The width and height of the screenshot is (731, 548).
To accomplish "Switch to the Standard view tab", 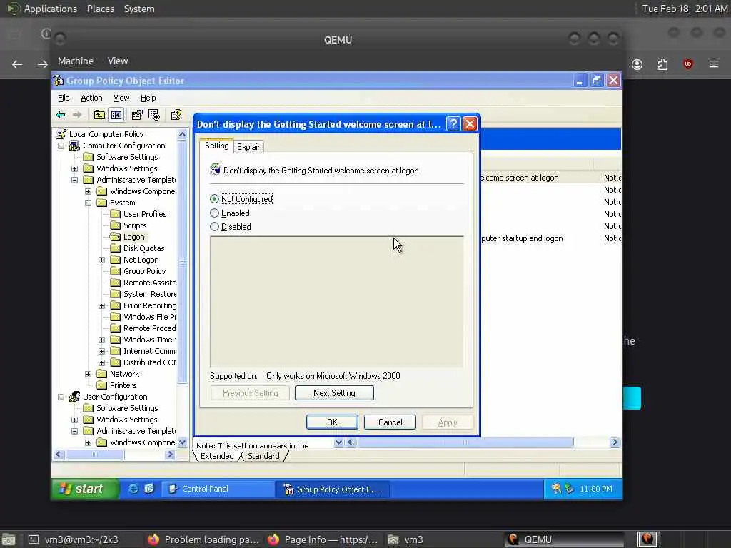I will [x=263, y=456].
